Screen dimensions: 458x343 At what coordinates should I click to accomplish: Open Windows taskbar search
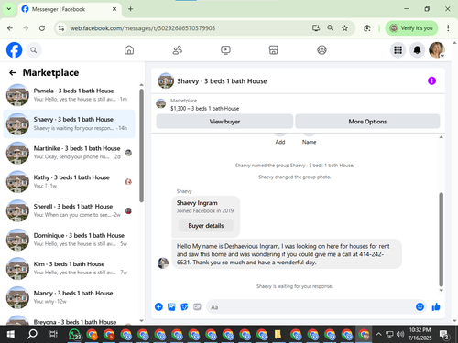(32, 334)
